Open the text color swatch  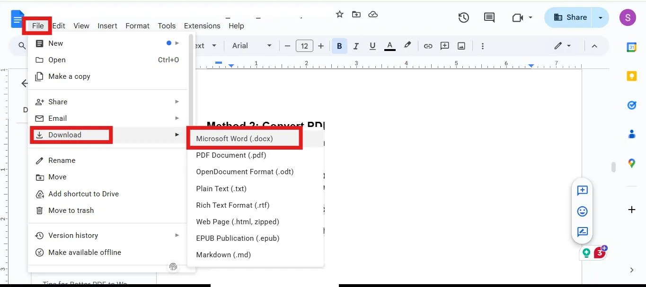pos(389,45)
